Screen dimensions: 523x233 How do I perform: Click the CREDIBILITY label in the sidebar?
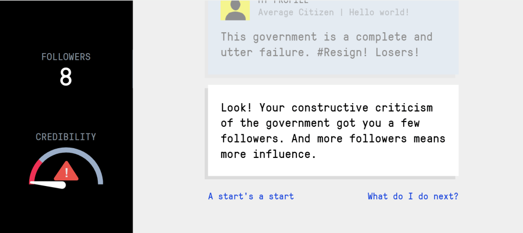tap(66, 137)
